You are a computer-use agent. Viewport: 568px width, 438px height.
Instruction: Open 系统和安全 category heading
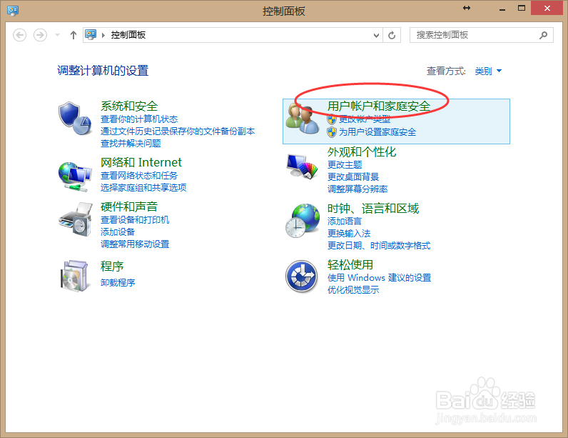coord(129,106)
